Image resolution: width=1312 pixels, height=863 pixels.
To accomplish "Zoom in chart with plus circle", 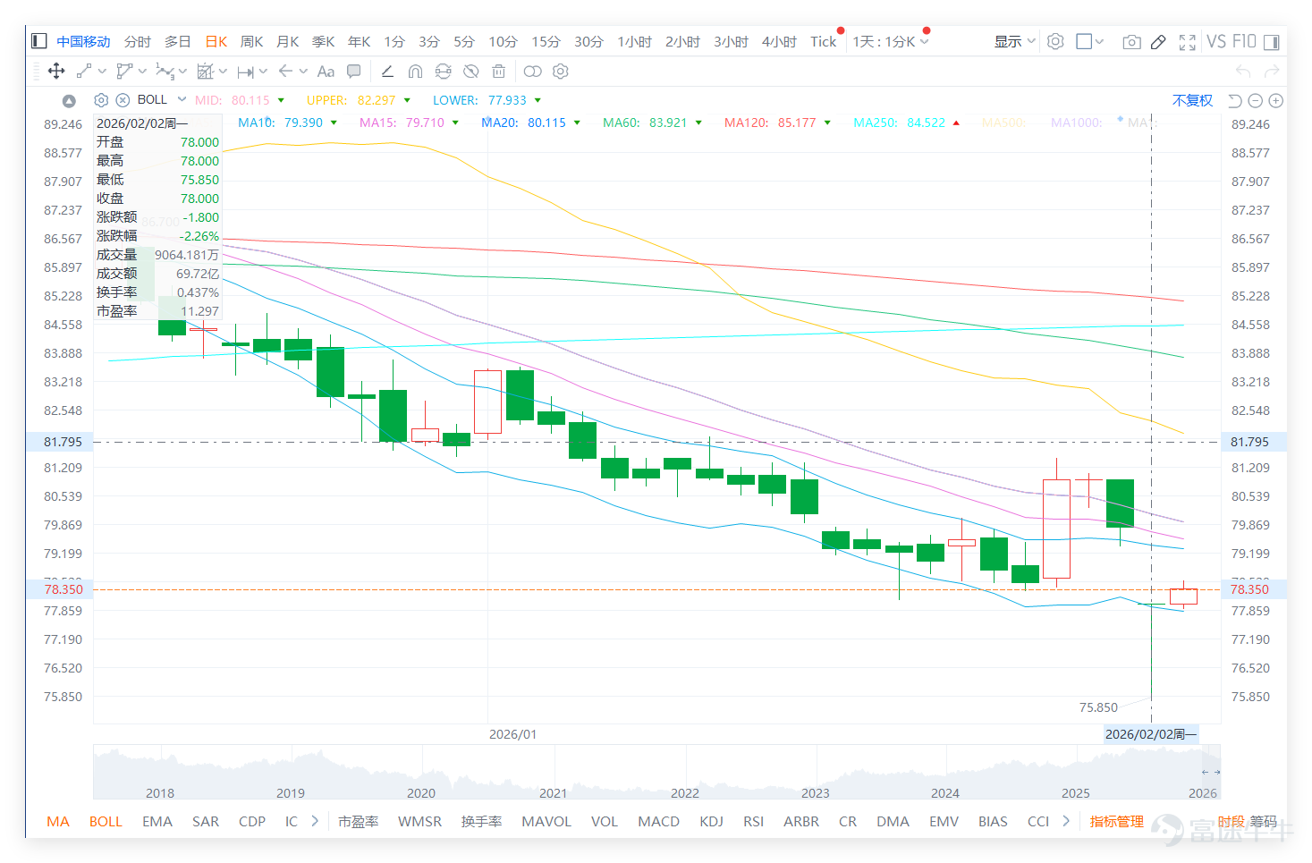I will click(1276, 101).
